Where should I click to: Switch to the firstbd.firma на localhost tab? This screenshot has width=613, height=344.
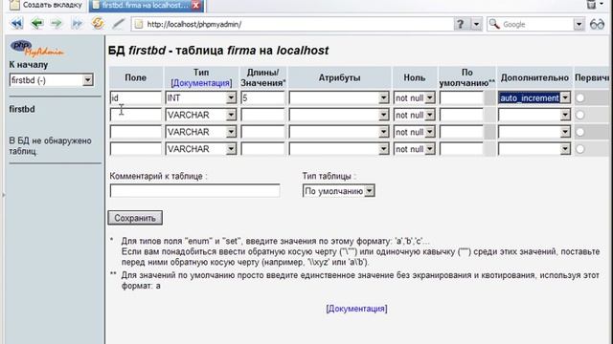click(x=146, y=5)
